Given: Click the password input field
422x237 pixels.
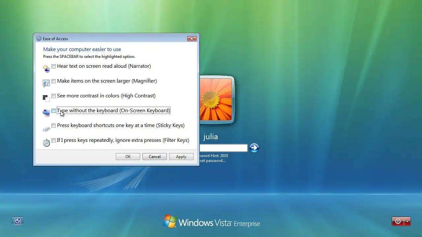Looking at the screenshot, I should pyautogui.click(x=224, y=148).
